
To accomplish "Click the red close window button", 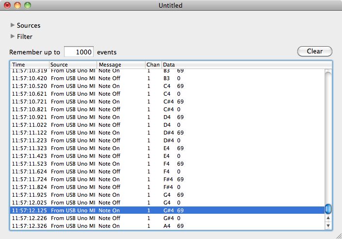I will click(x=7, y=5).
